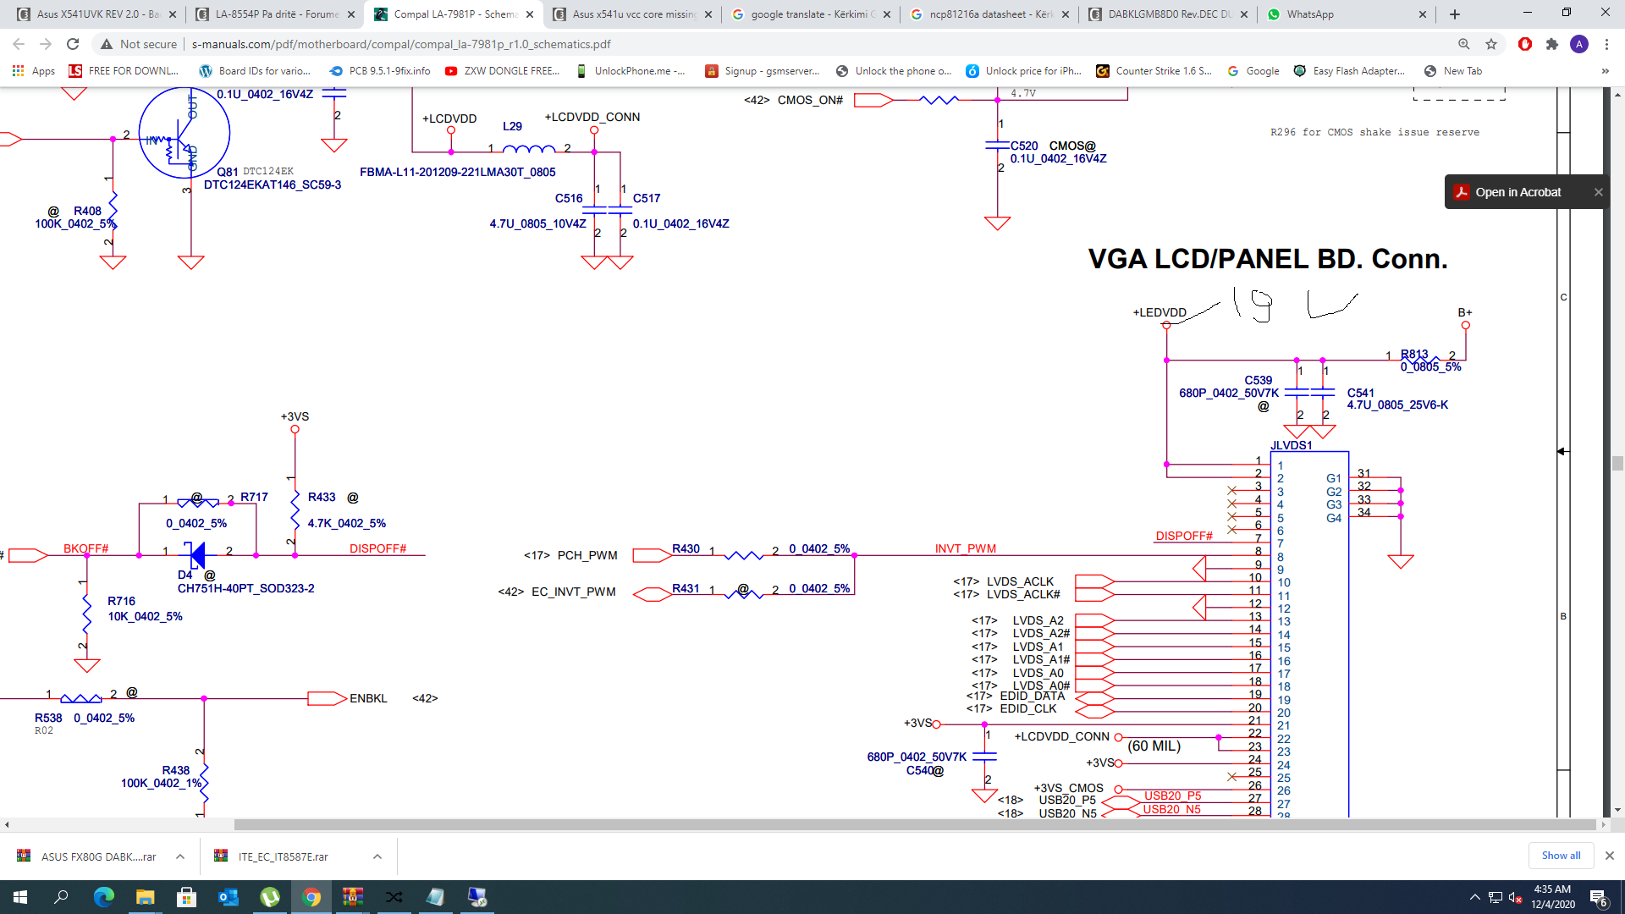Show more bookmarks overflow chevron
Screen dimensions: 1625x914
click(1605, 71)
